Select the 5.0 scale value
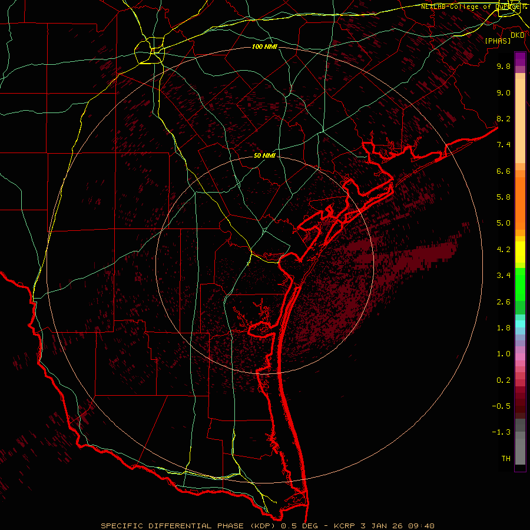530x530 pixels. pos(503,223)
